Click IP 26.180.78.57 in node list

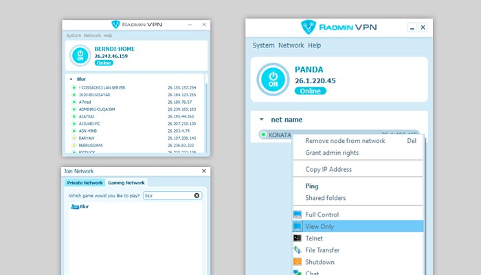(x=179, y=102)
